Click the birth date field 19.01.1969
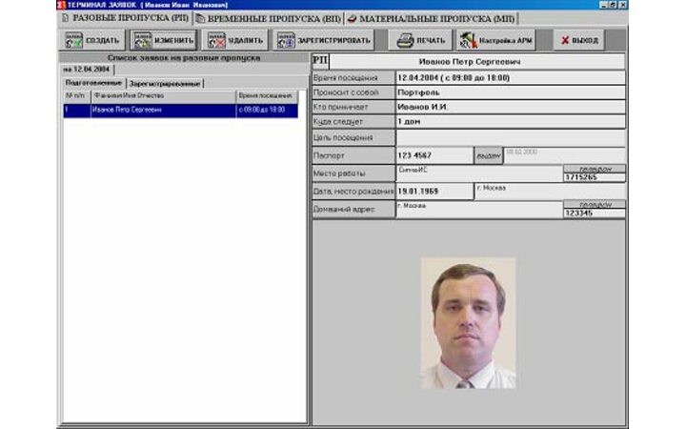686x429 pixels. click(x=434, y=192)
